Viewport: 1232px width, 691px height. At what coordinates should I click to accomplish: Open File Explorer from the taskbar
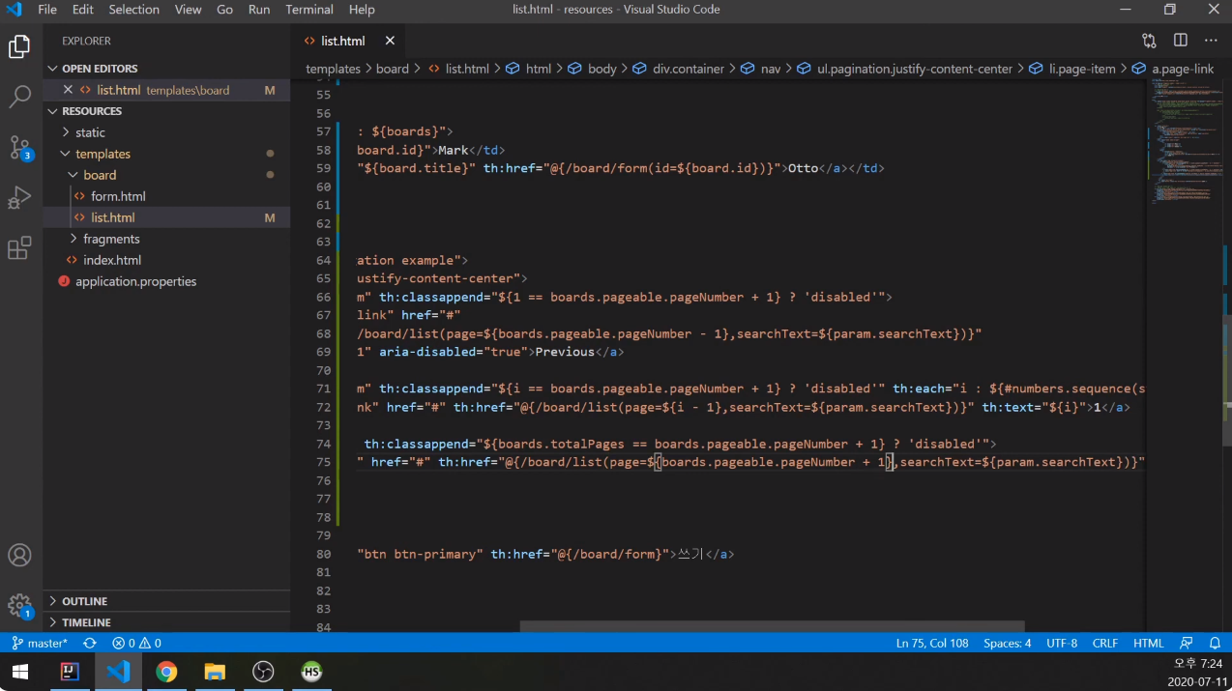pyautogui.click(x=215, y=672)
